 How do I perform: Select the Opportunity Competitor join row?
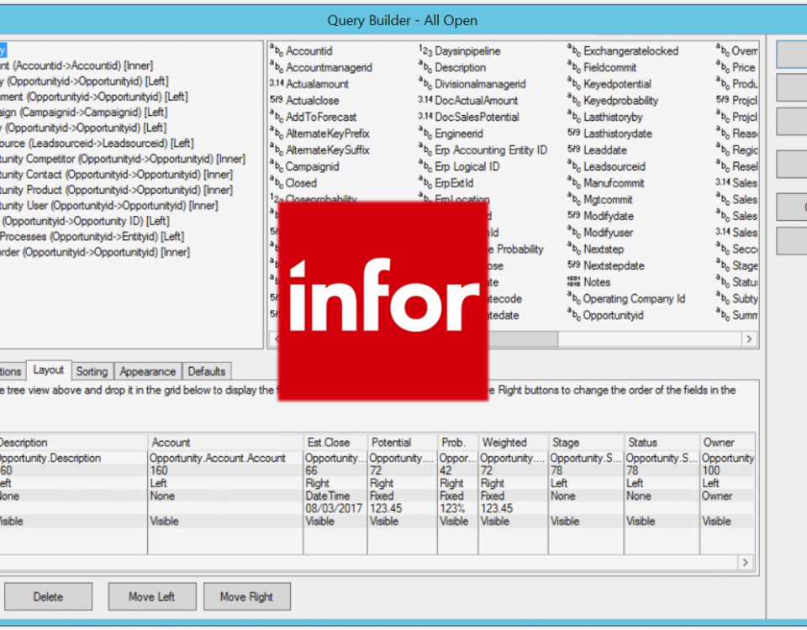coord(123,159)
